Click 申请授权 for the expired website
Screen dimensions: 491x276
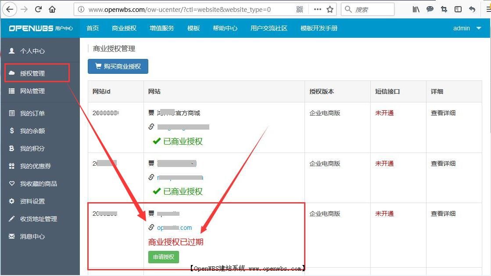(163, 257)
